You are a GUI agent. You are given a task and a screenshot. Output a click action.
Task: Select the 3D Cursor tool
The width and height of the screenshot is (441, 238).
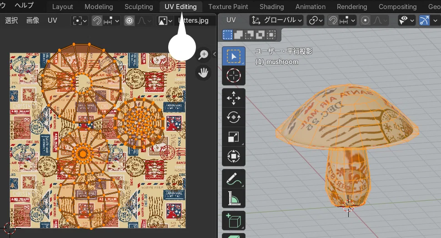(233, 75)
